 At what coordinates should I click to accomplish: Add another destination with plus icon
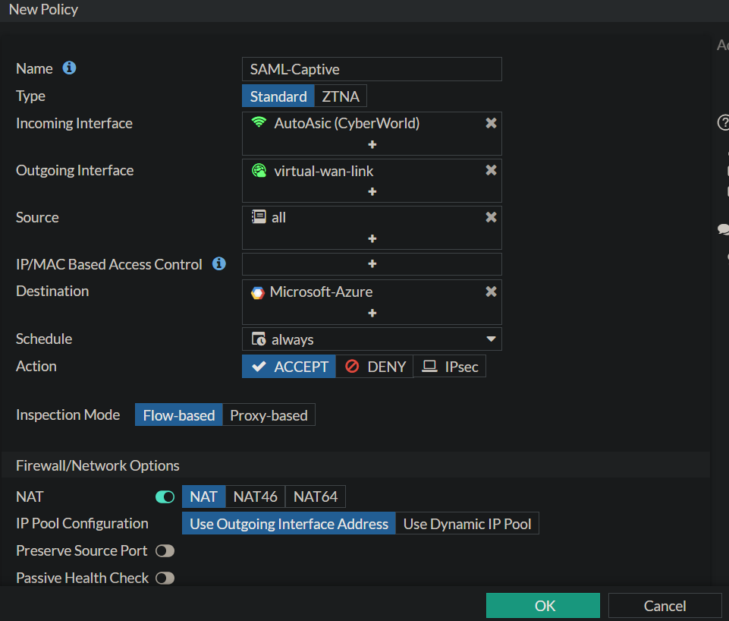point(372,313)
